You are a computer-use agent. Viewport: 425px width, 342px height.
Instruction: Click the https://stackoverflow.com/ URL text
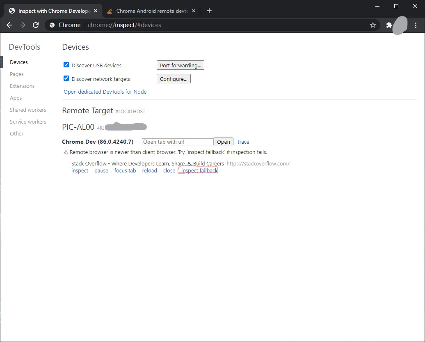[x=258, y=163]
